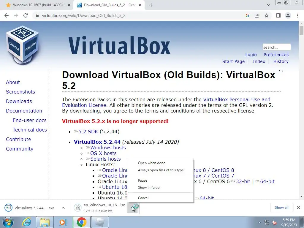Viewport: 304px width, 228px height.
Task: Open the Chrome profile avatar menu
Action: (288, 15)
